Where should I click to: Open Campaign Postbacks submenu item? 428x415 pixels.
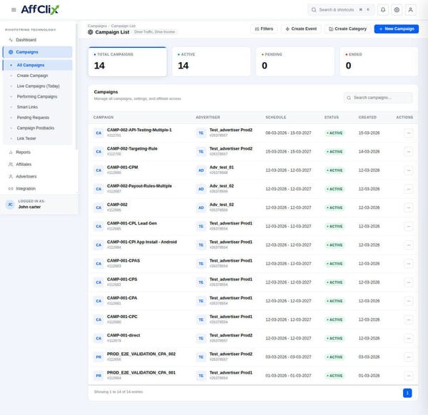pos(37,128)
